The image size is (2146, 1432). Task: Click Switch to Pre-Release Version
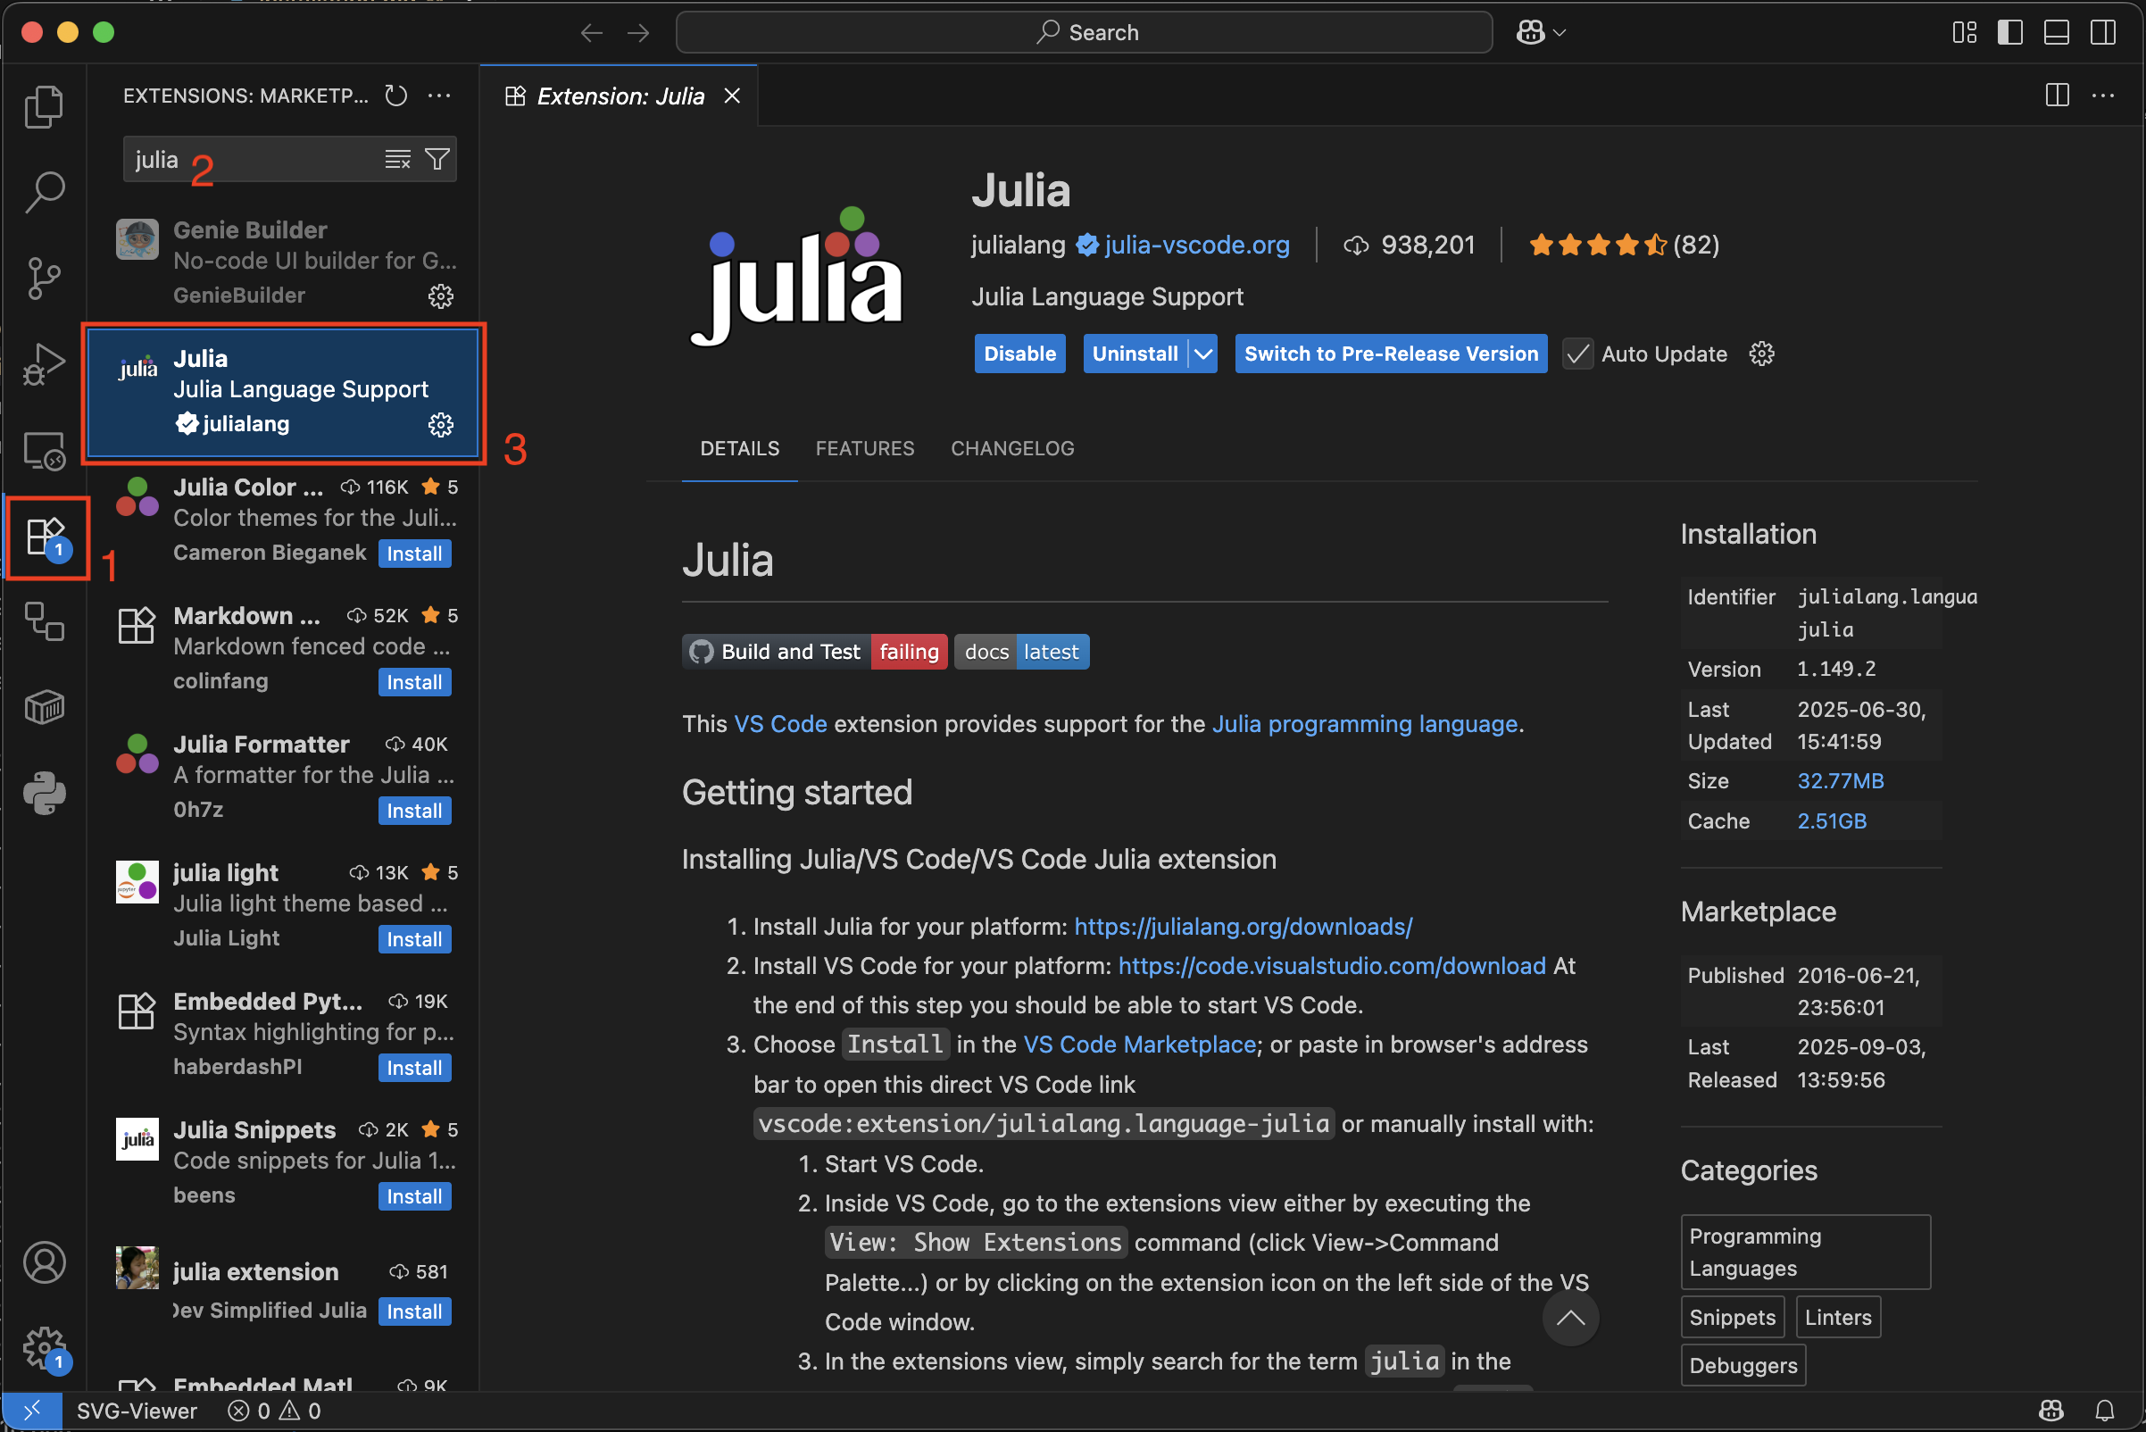pos(1390,354)
